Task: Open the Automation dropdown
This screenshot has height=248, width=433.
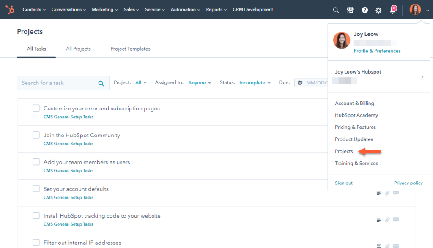Action: [185, 10]
